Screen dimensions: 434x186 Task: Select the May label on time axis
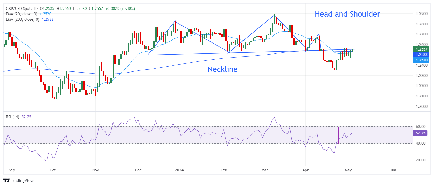point(348,170)
